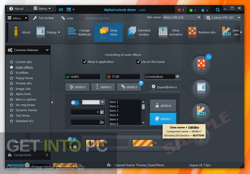The height and width of the screenshot is (174, 250).
Task: Click the calculator icon in the numeric field
Action: (x=102, y=112)
